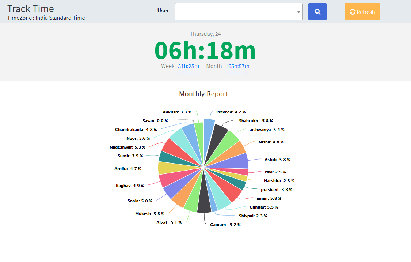Click the Track Time heading

pyautogui.click(x=30, y=8)
